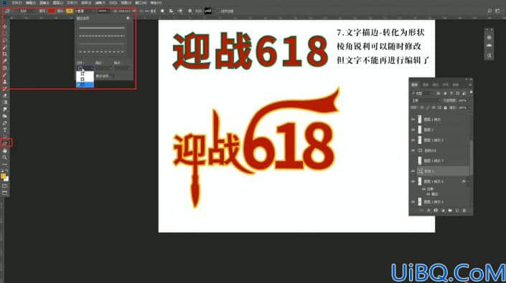Click the search icon at top right
Viewport: 506px width, 283px height.
pos(489,11)
